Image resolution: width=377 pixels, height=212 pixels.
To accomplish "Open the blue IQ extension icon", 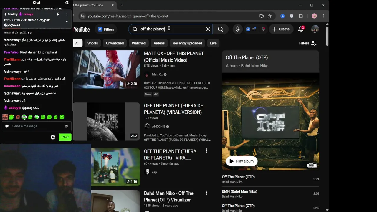I will [x=282, y=16].
